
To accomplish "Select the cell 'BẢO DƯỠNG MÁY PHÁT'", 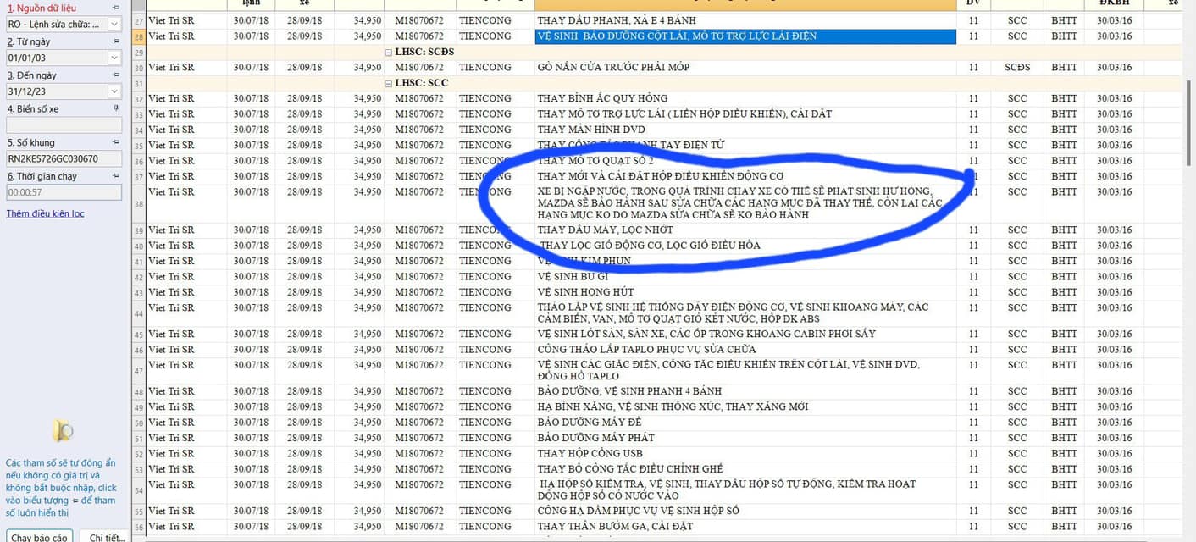I will tap(745, 438).
